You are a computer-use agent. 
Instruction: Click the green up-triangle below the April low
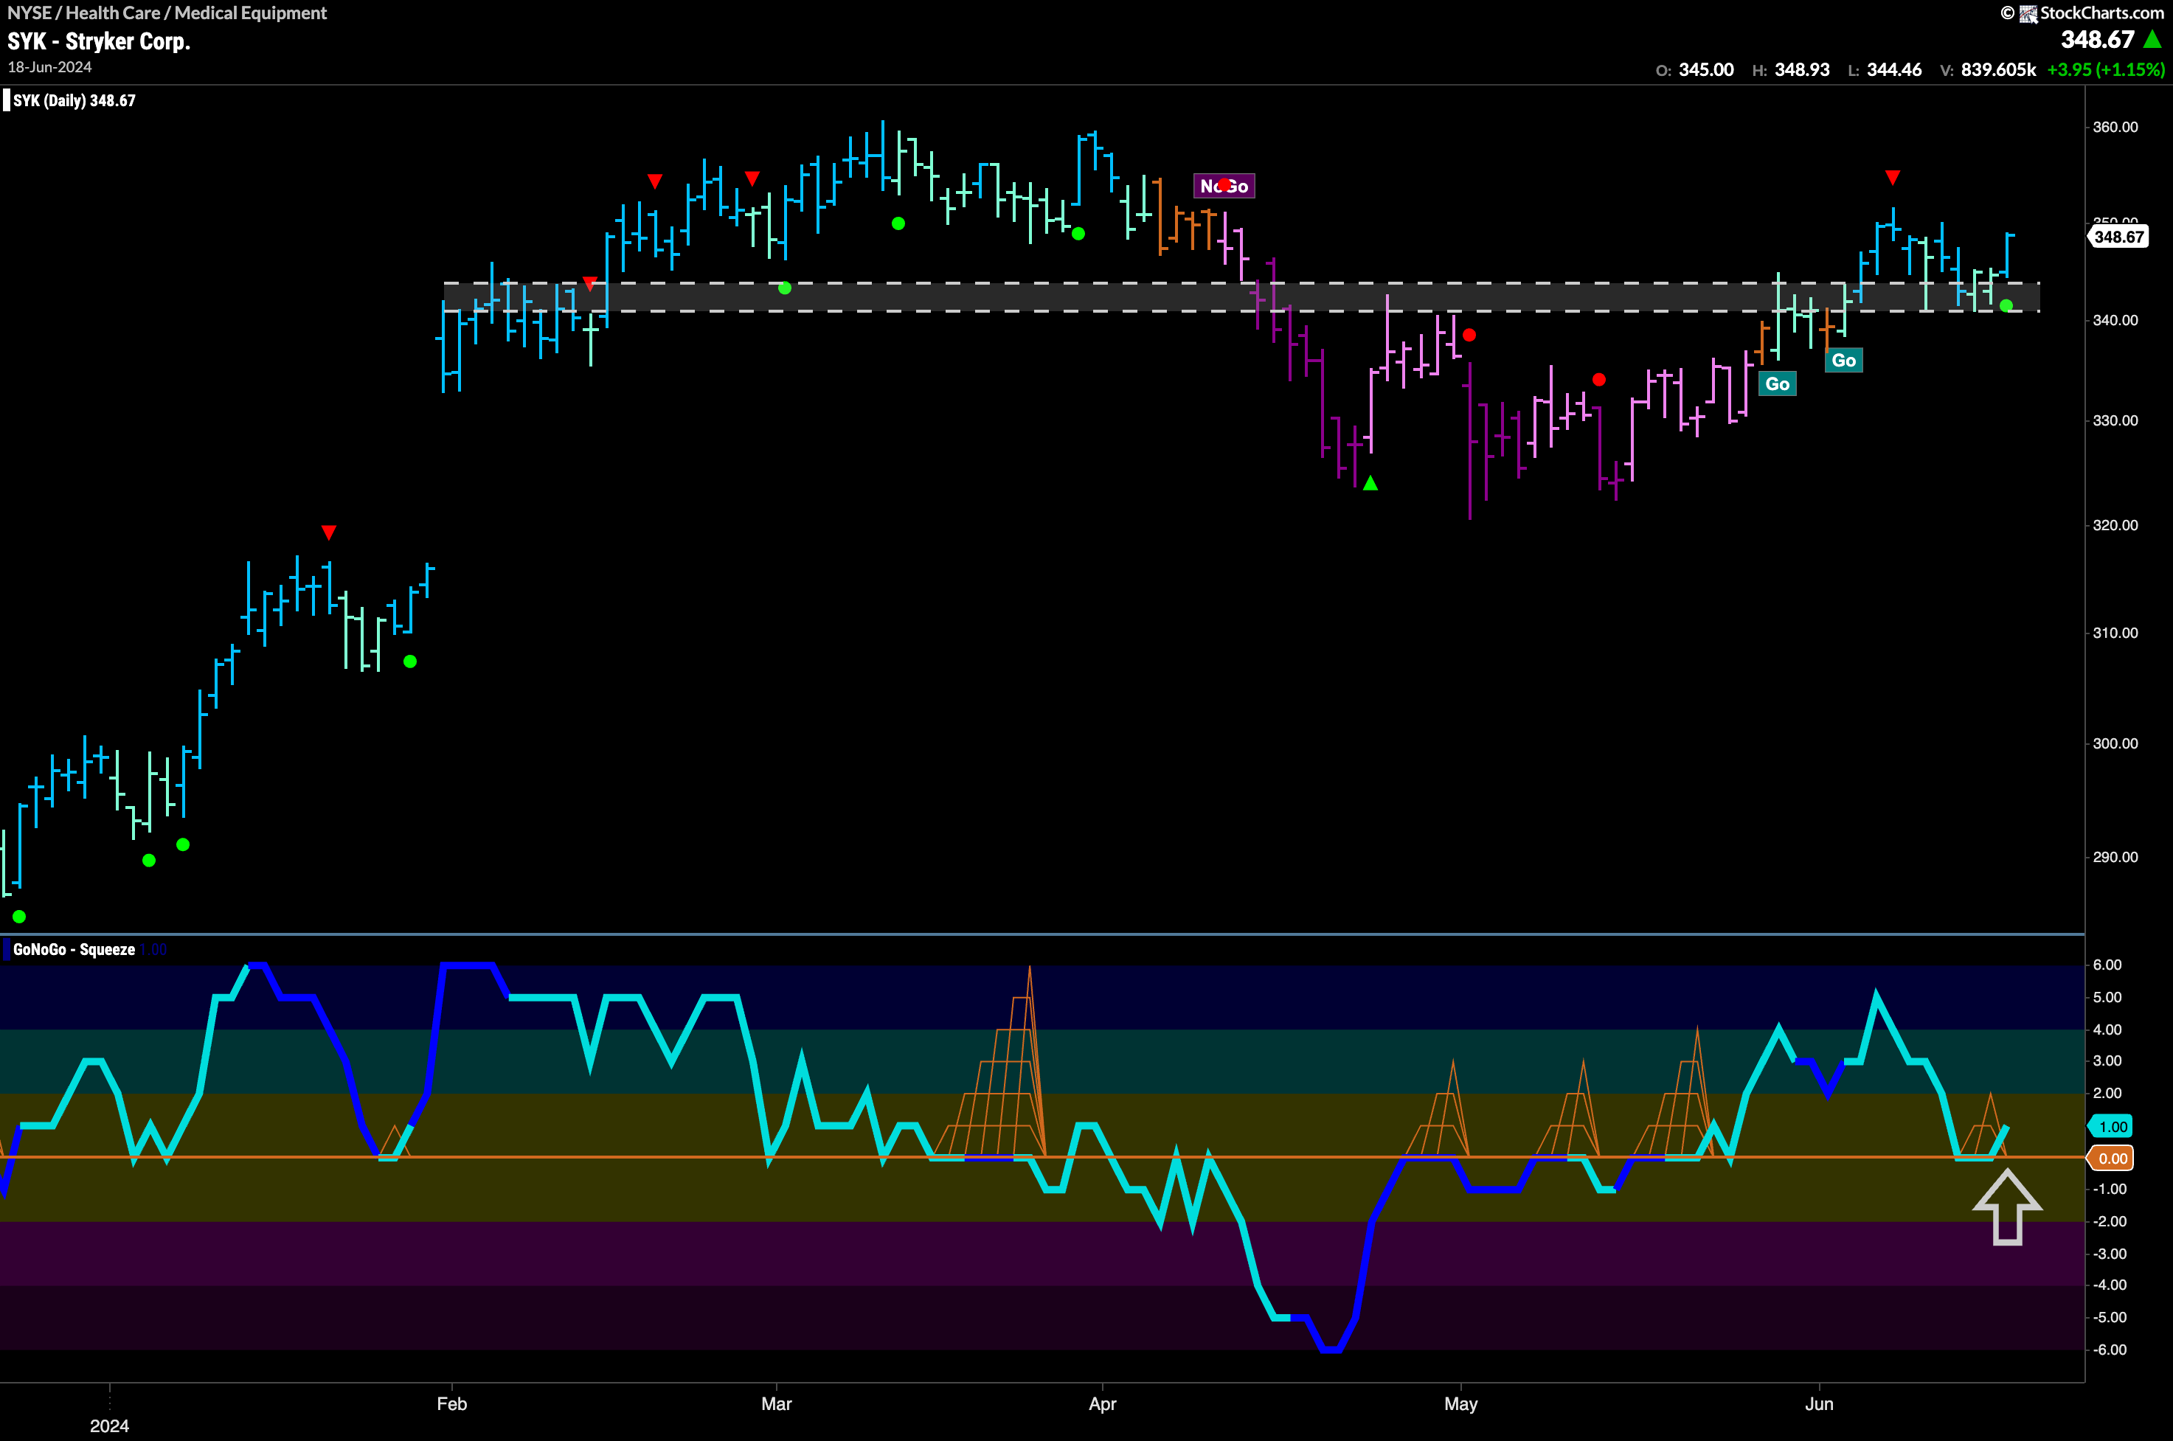click(x=1370, y=483)
